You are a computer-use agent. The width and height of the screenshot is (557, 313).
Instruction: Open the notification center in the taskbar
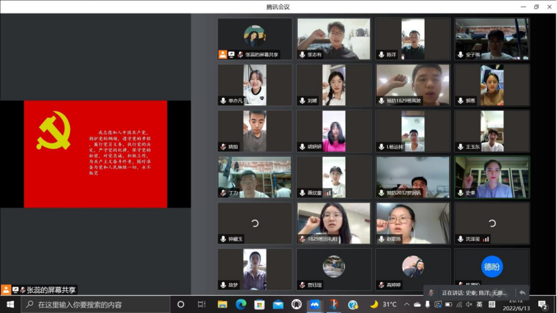tap(542, 305)
